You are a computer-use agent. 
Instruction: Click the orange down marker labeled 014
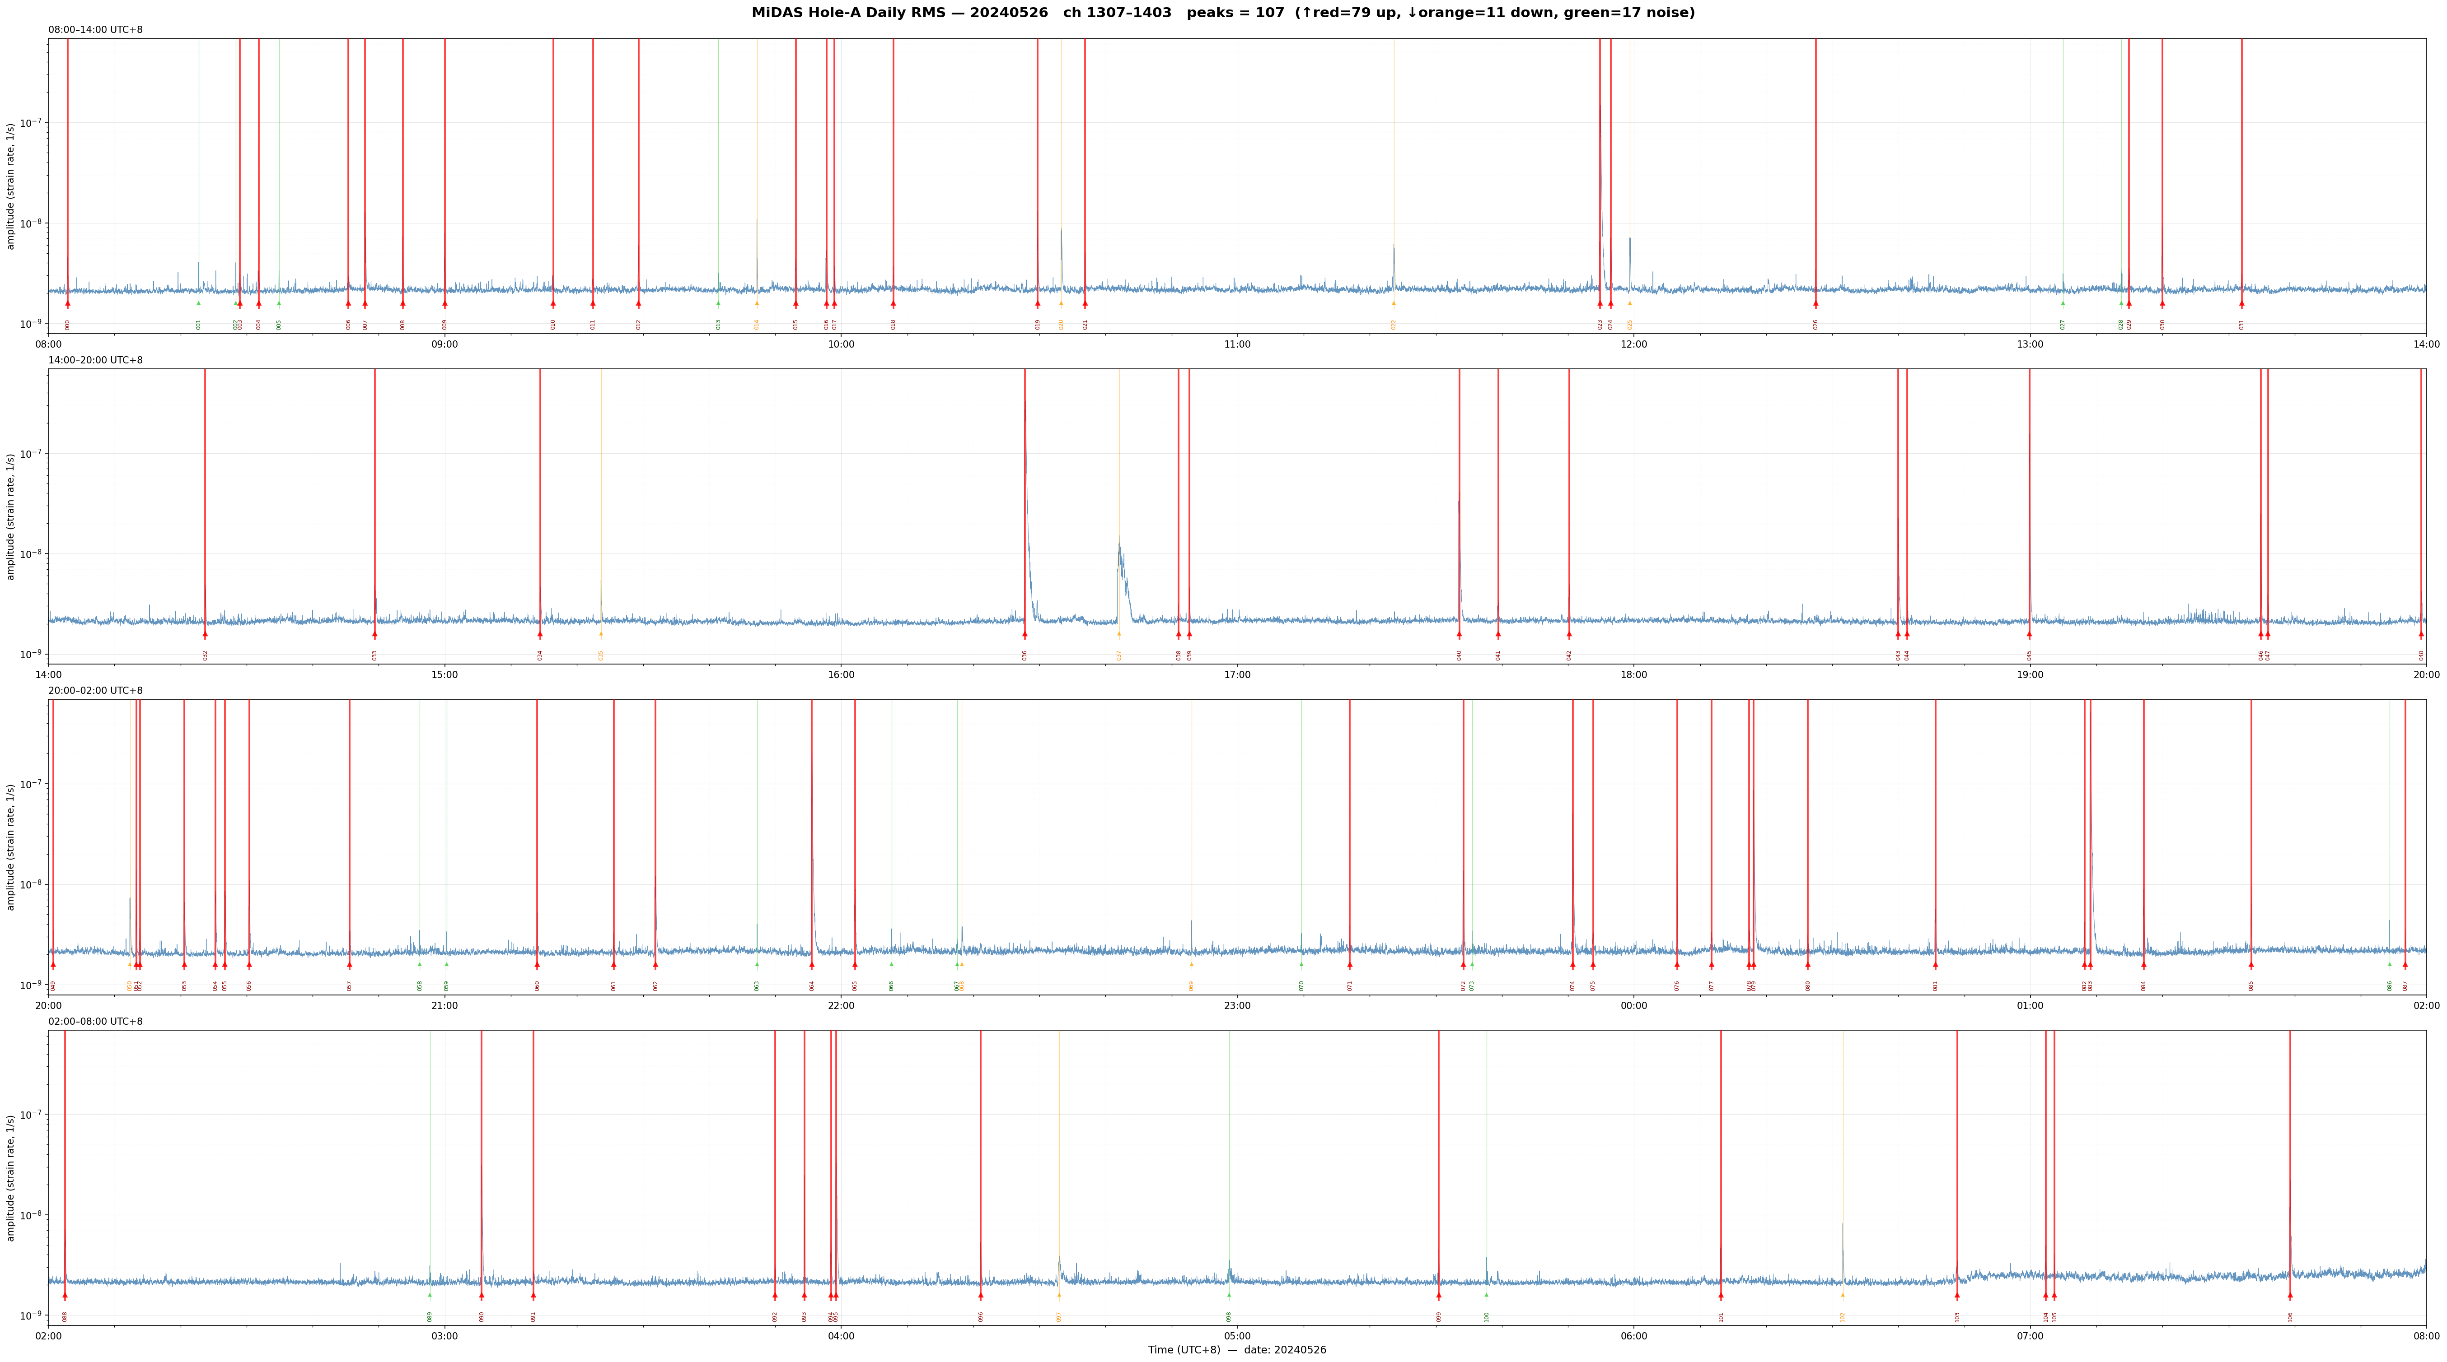click(x=757, y=303)
